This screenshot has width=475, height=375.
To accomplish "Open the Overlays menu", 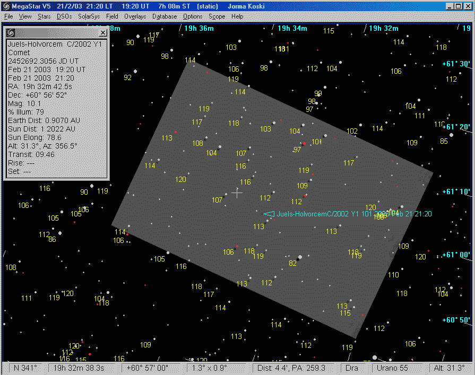I will pos(135,16).
